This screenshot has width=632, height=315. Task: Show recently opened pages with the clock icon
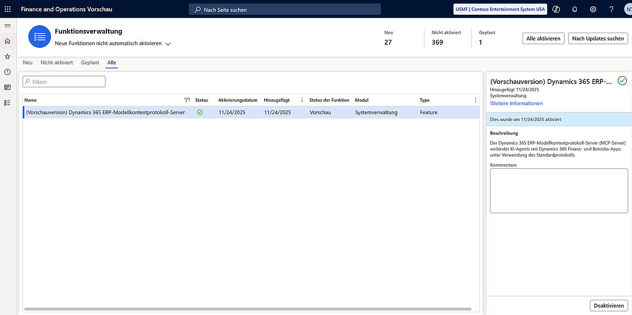click(x=7, y=72)
